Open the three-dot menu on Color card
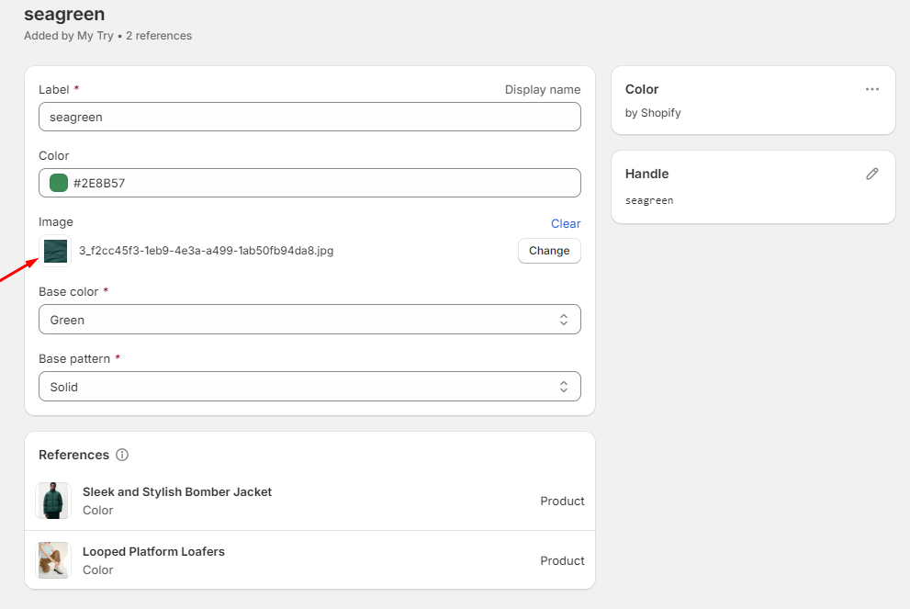 point(872,89)
